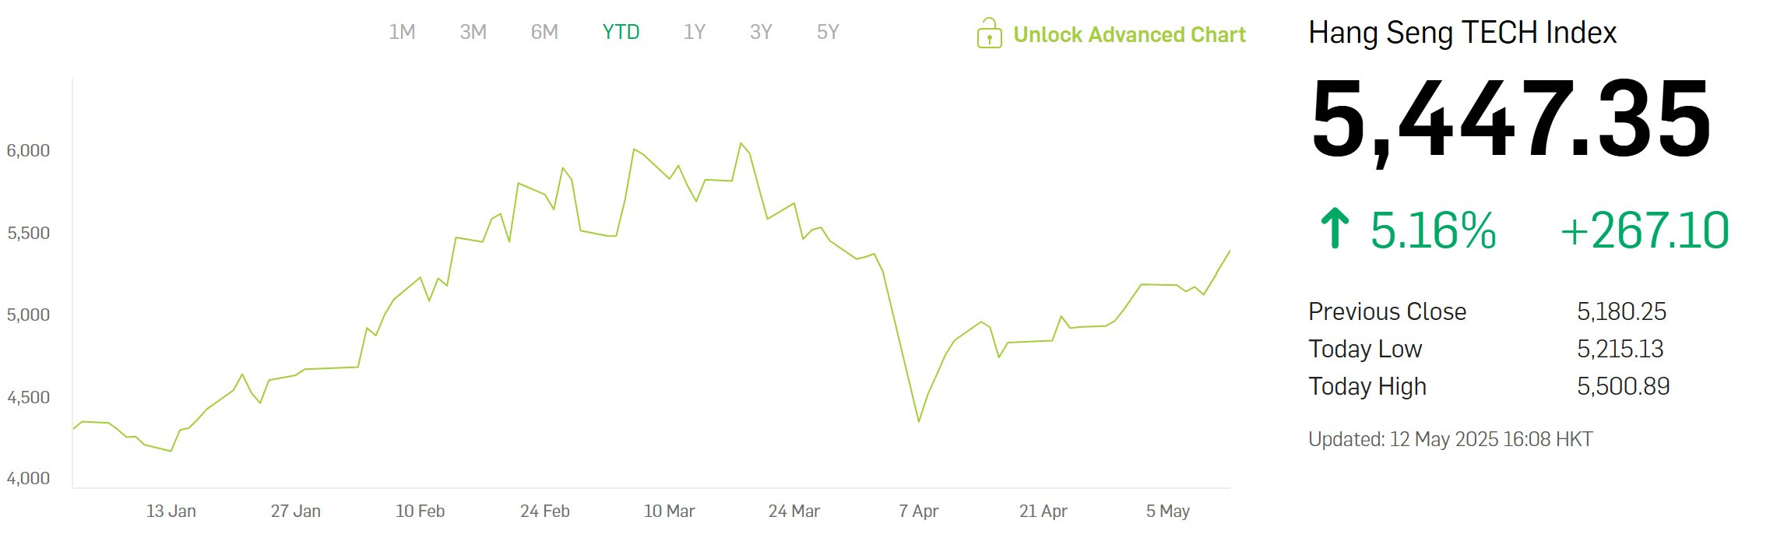Show the 5Y chart range

pyautogui.click(x=828, y=32)
